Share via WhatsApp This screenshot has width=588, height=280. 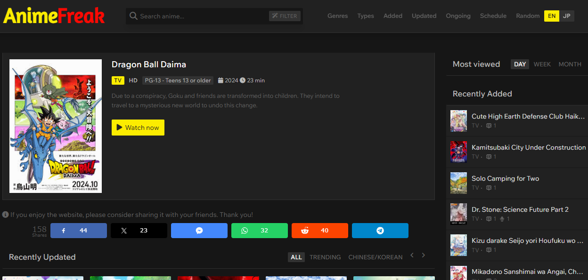pyautogui.click(x=260, y=231)
